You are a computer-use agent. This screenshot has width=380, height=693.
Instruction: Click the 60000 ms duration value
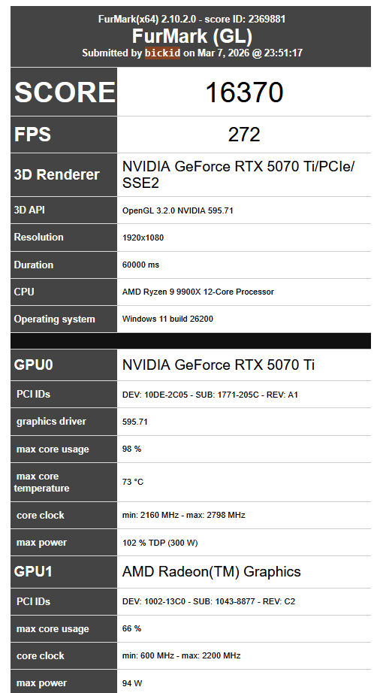tap(140, 265)
